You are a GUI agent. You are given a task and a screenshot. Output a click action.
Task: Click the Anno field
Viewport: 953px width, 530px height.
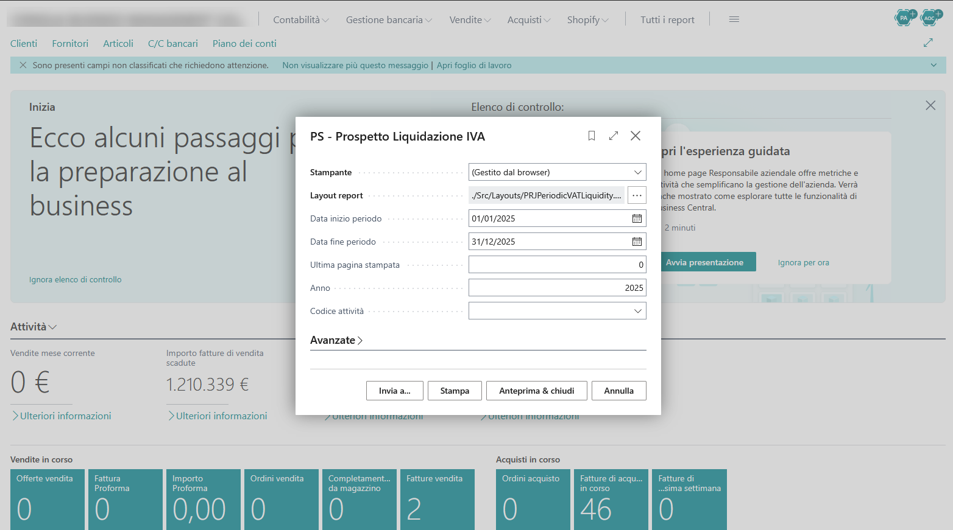click(x=557, y=288)
